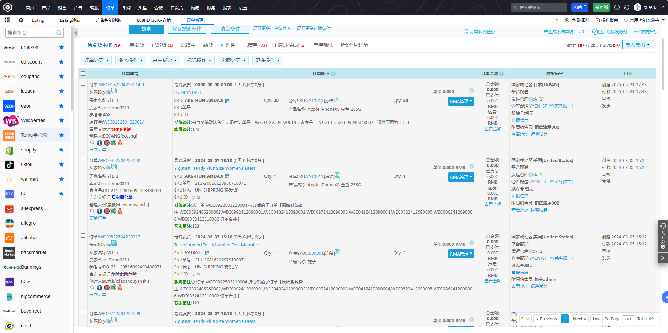Open the 采购 menu in top navigation
This screenshot has height=333, width=668.
pos(126,8)
